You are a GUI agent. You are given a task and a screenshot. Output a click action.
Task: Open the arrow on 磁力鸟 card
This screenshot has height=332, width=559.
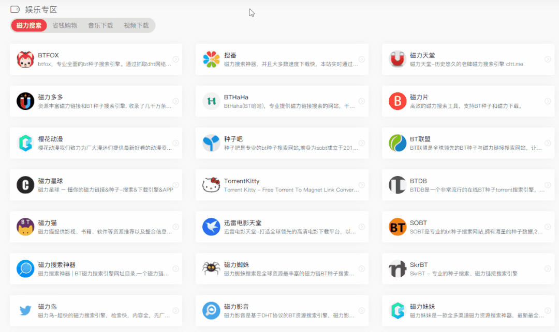point(176,311)
